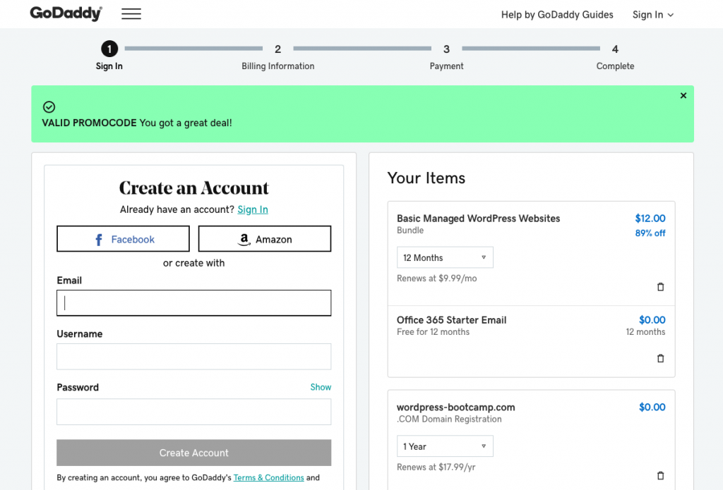Image resolution: width=723 pixels, height=490 pixels.
Task: Focus the Username input field
Action: 193,357
